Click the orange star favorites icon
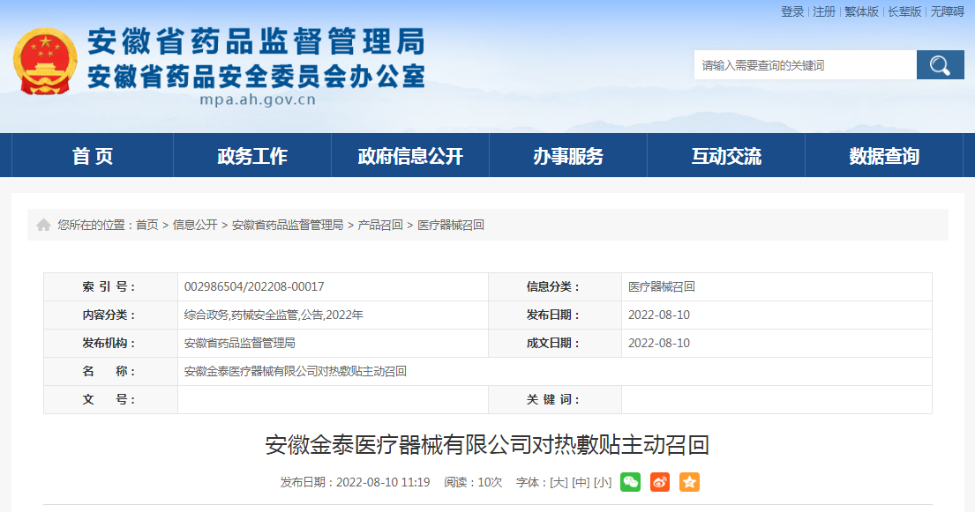Image resolution: width=975 pixels, height=512 pixels. tap(689, 482)
